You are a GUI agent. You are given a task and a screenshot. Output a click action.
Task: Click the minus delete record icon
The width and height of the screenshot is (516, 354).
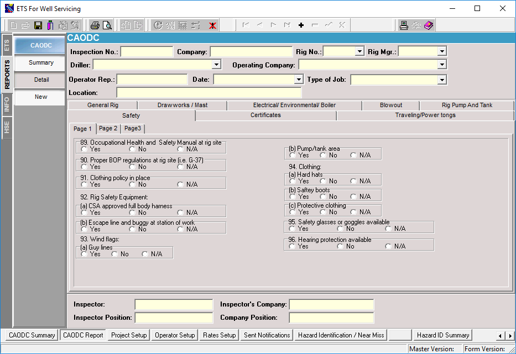(315, 25)
